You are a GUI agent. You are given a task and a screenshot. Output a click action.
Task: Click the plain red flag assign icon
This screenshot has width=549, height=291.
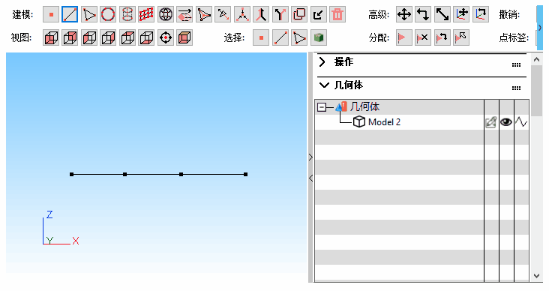[404, 37]
